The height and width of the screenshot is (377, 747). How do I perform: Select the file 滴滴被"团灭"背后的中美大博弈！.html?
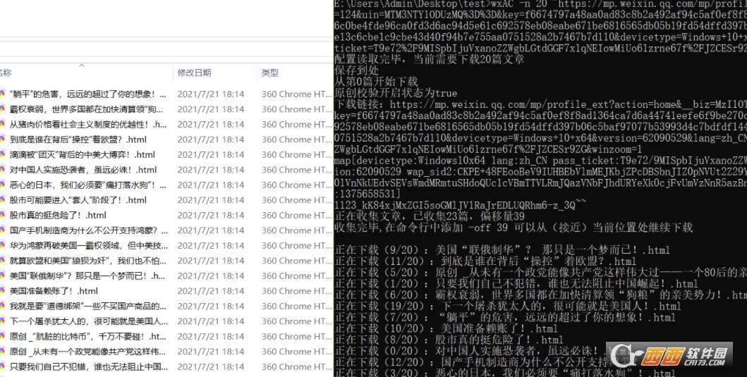(83, 155)
